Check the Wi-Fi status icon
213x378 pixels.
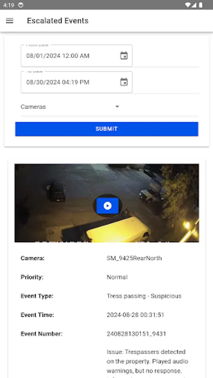(x=188, y=5)
